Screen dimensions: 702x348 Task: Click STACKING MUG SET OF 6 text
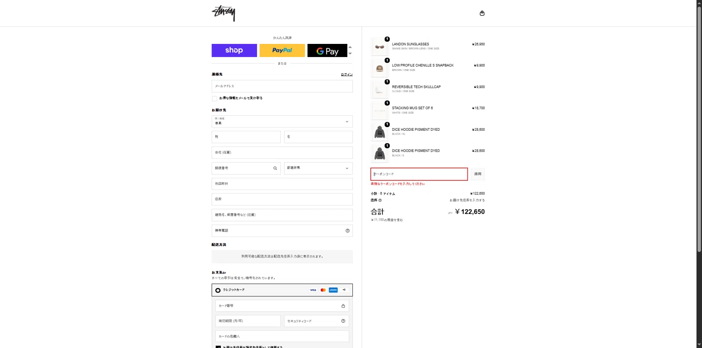point(412,108)
